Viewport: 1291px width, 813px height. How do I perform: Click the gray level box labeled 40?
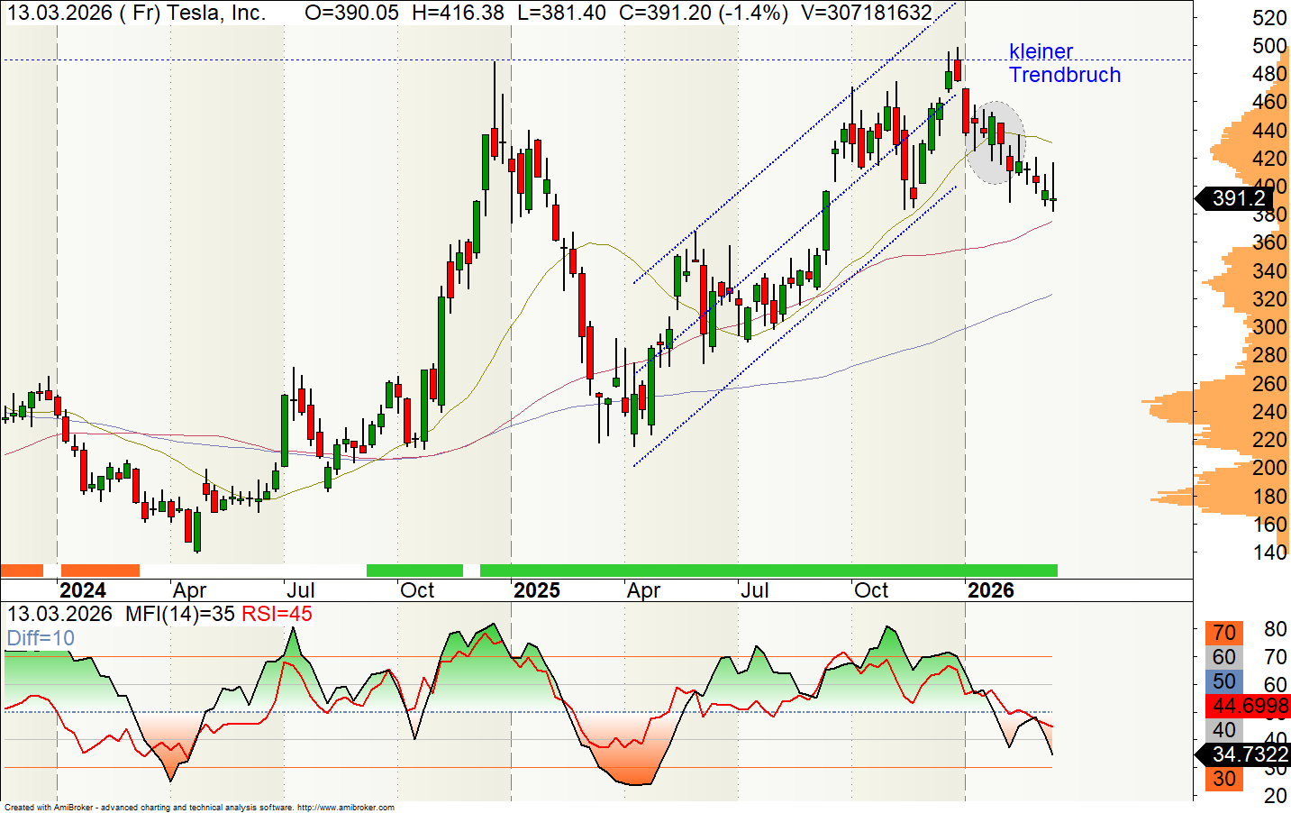point(1223,730)
